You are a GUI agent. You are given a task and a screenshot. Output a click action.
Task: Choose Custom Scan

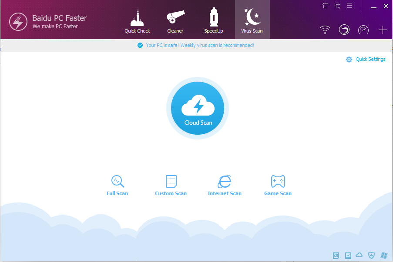[171, 186]
